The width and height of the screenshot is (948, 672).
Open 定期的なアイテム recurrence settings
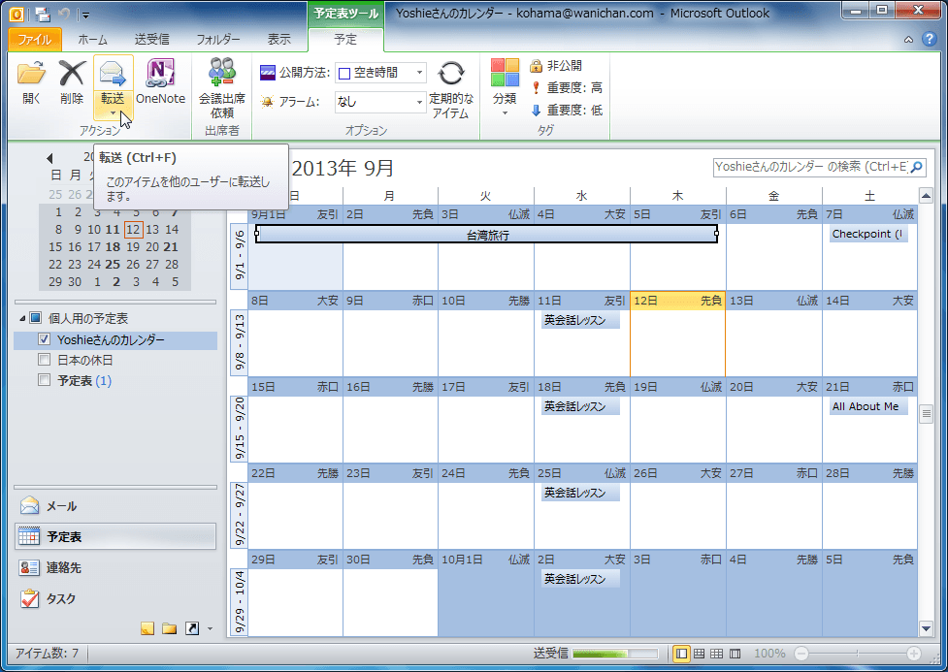(x=451, y=88)
